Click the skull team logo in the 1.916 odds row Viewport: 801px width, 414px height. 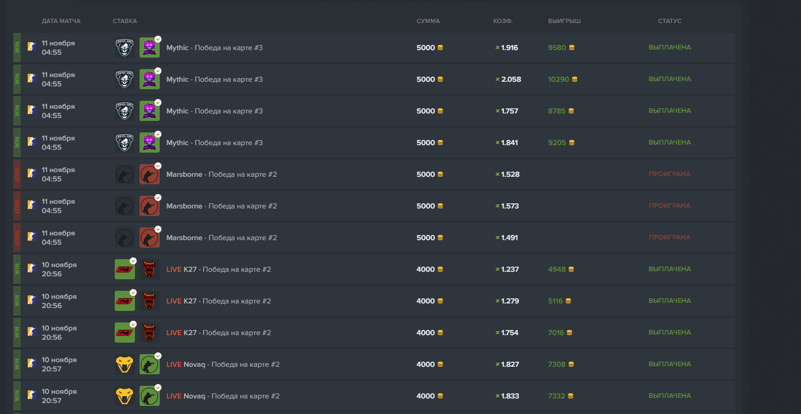pyautogui.click(x=125, y=48)
